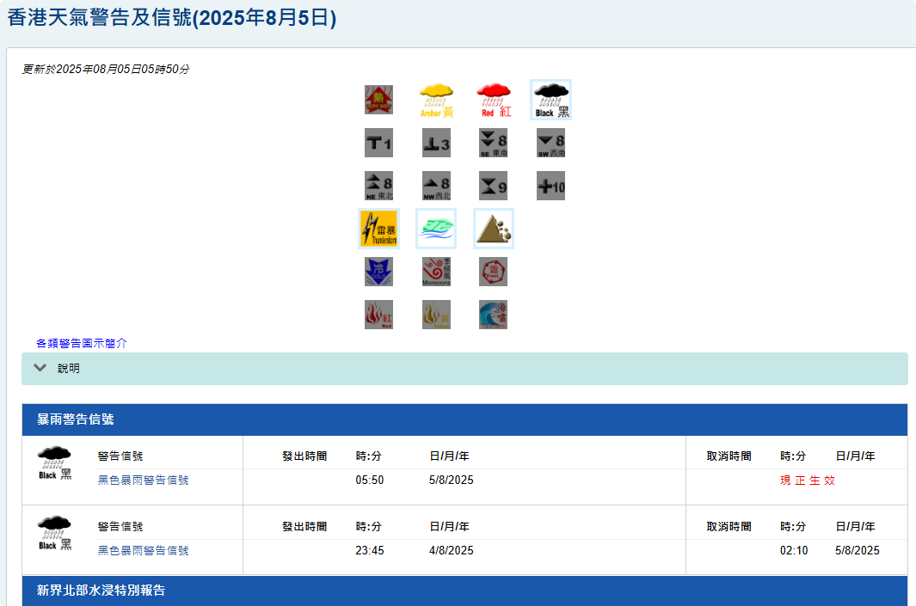
Task: Click the highlighted Black rainstorm warning icon
Action: (550, 100)
